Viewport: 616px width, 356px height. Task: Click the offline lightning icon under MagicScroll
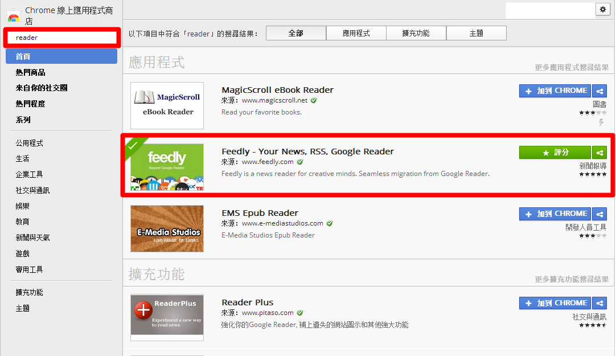pos(601,122)
